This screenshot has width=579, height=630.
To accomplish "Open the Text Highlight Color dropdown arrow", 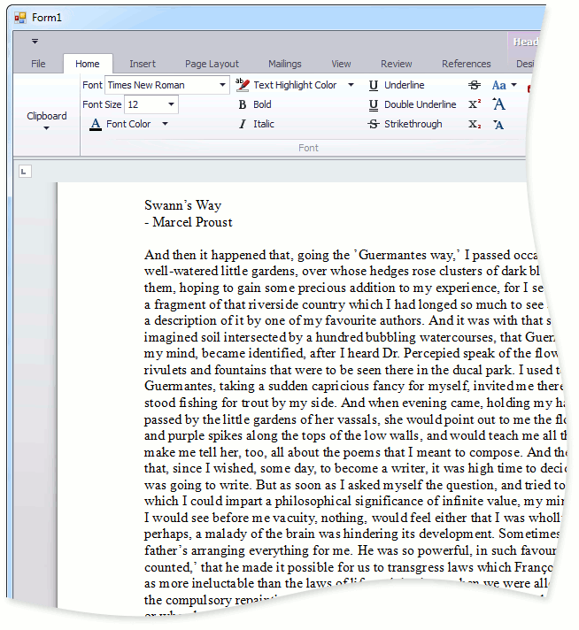I will coord(351,85).
